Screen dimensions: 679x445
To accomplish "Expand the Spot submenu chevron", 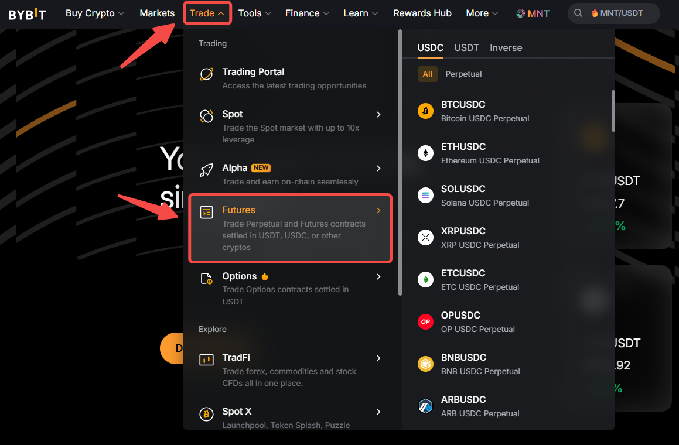I will click(x=378, y=115).
